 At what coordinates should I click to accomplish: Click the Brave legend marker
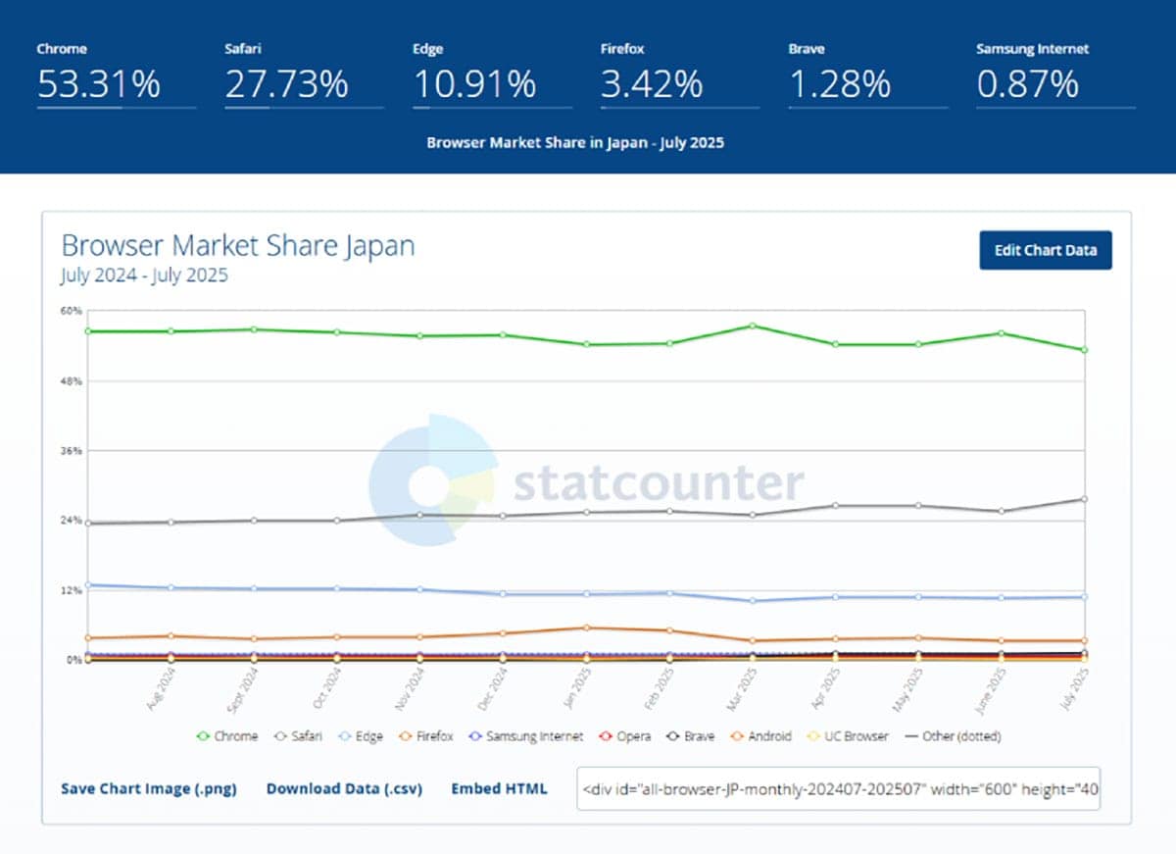pos(673,735)
